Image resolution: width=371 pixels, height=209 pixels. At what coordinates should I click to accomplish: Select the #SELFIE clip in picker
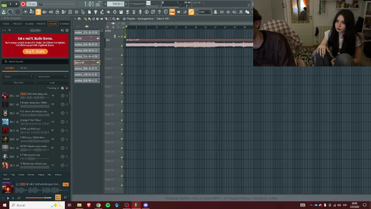click(x=87, y=39)
